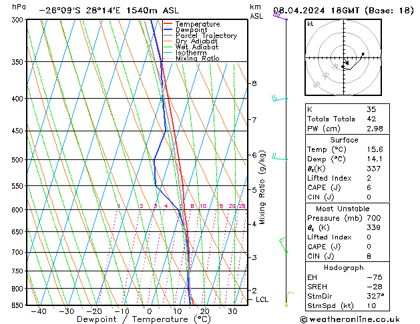Click the hodograph wind trace plot
420x324 pixels.
point(353,62)
